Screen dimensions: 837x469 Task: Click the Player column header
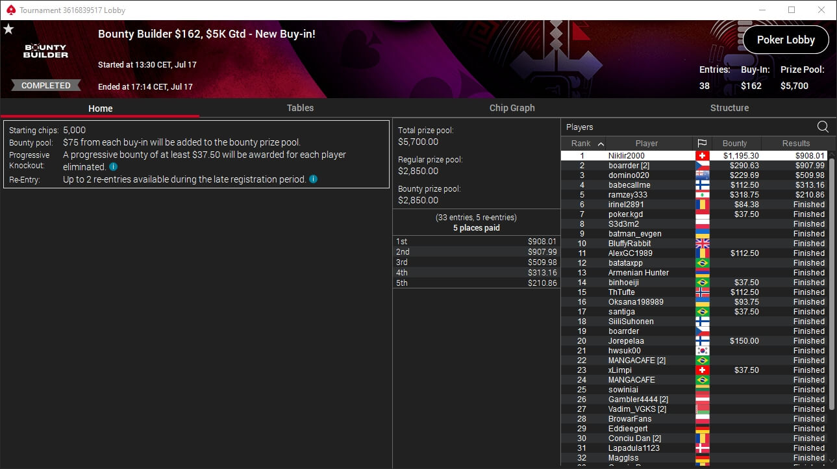click(x=647, y=144)
